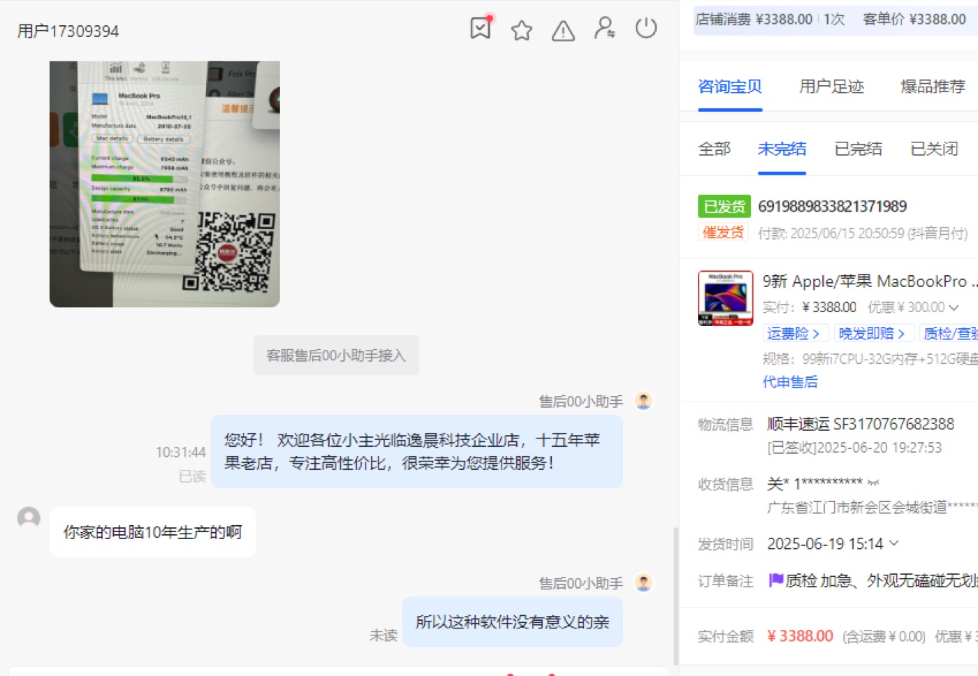
Task: Open the 用户足迹 tab
Action: (x=831, y=87)
